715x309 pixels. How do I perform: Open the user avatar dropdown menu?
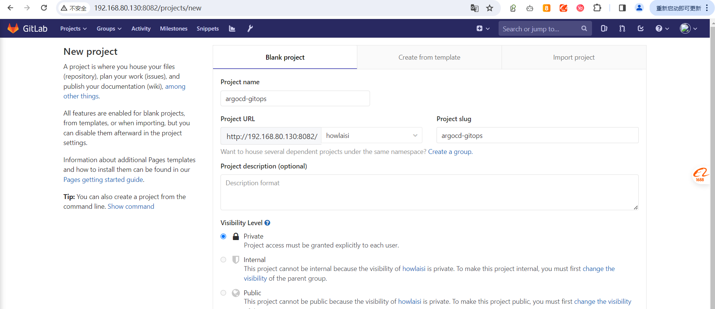(688, 29)
